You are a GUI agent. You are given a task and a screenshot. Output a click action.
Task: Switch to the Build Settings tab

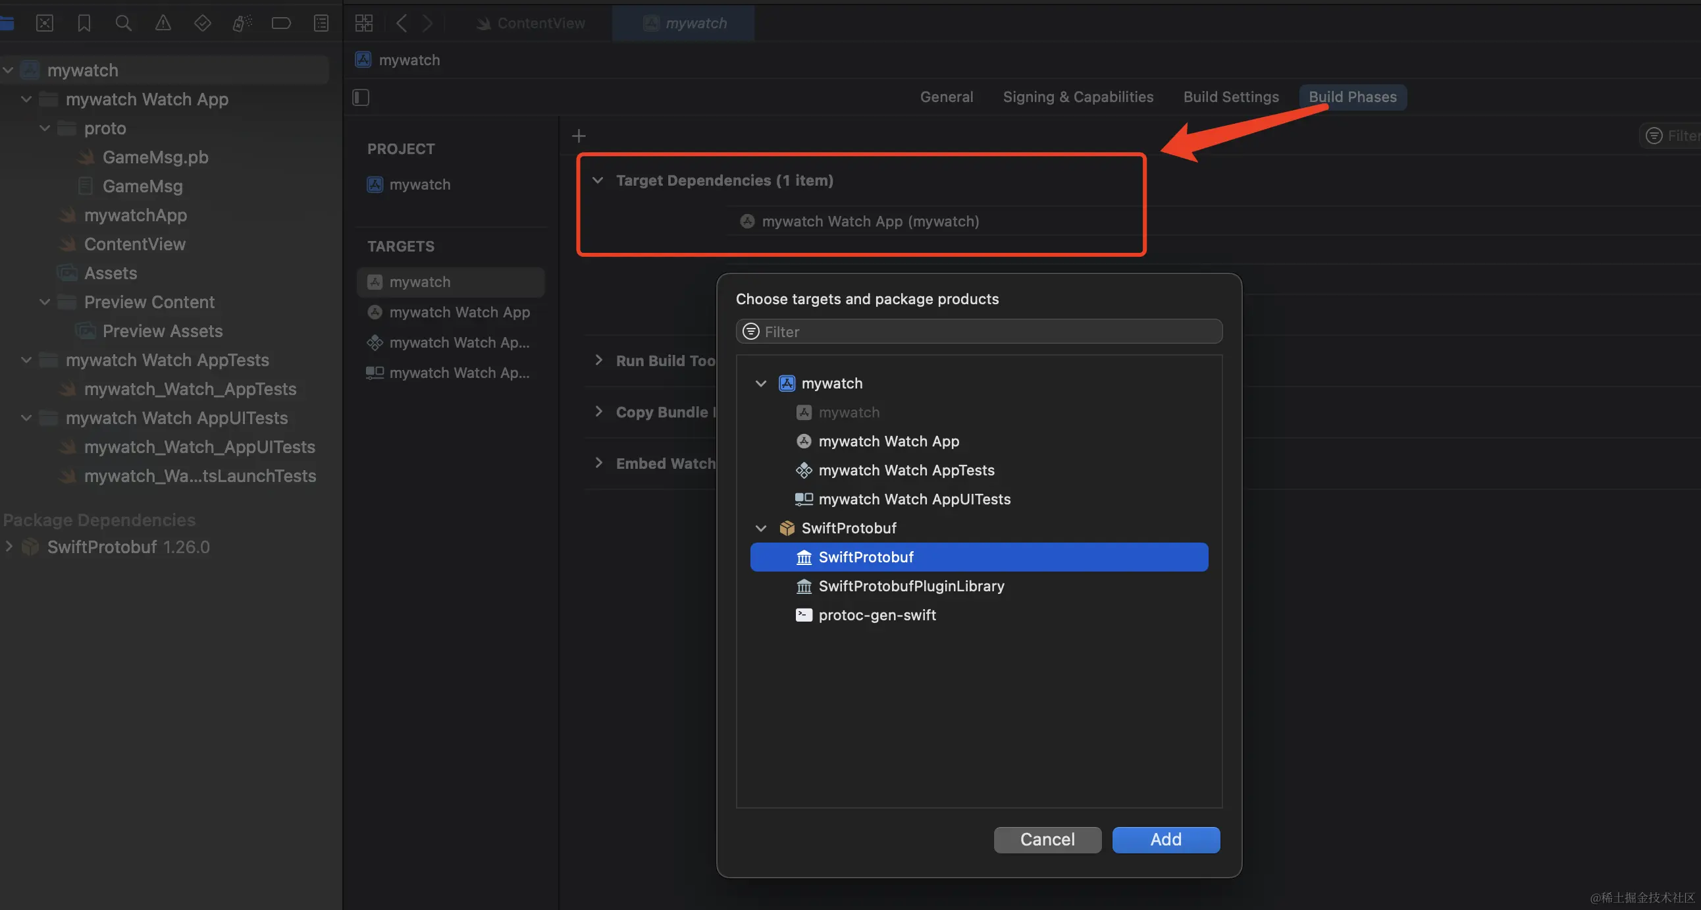point(1231,97)
